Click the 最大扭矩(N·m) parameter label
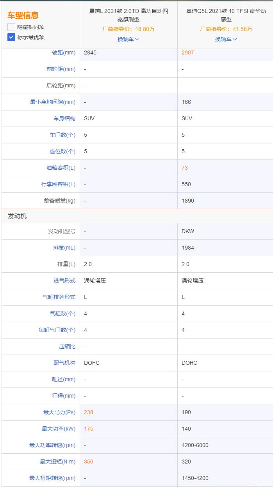Viewport: 273px width, 487px height. [57, 462]
